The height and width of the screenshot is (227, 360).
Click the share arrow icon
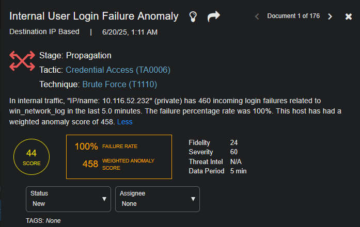(x=213, y=17)
